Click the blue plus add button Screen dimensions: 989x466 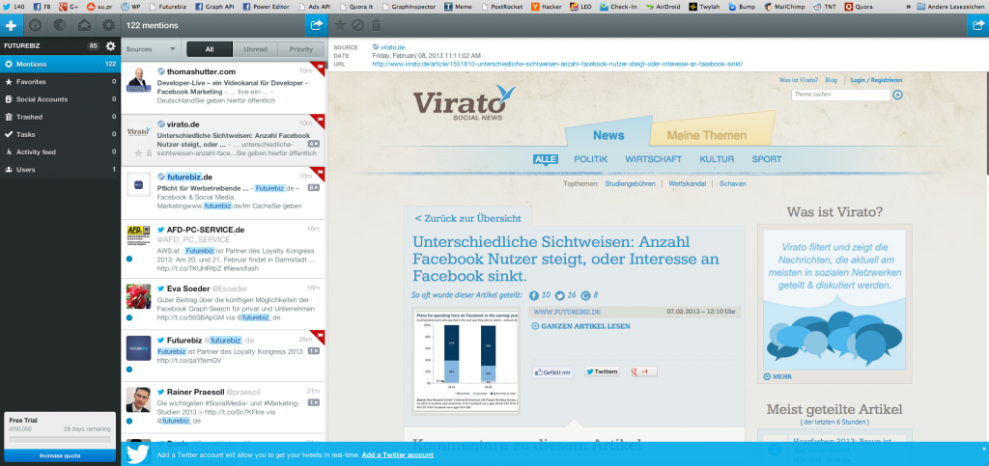(x=12, y=26)
